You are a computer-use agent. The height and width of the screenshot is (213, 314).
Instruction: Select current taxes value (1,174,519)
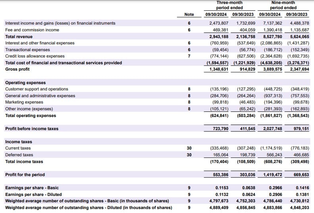271,148
